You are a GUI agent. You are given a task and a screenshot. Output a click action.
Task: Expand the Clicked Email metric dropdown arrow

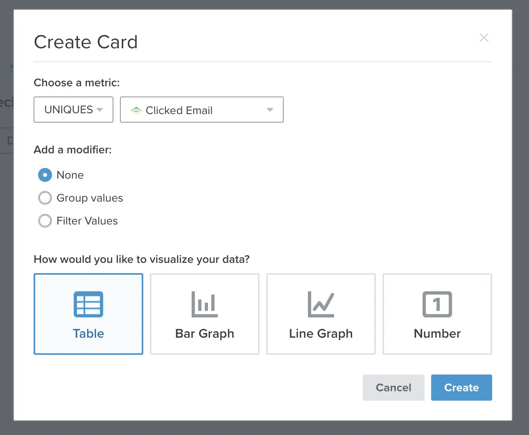pyautogui.click(x=270, y=110)
